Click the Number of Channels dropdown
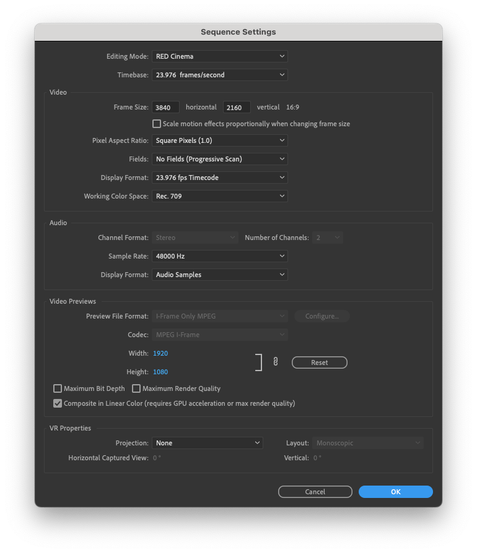The image size is (477, 553). click(327, 238)
